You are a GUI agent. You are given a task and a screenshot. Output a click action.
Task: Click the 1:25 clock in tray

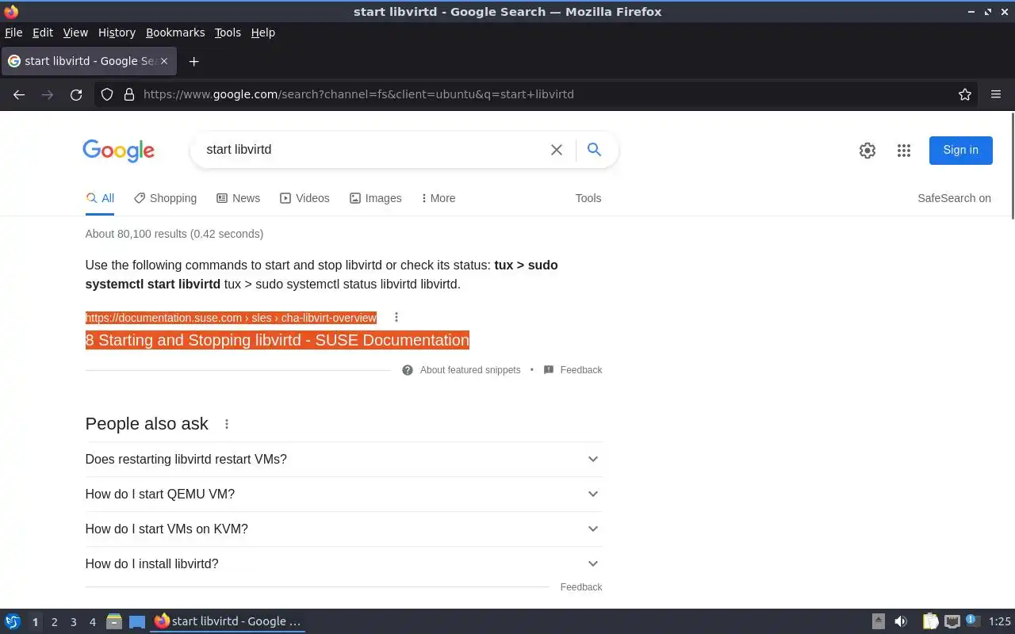1000,621
